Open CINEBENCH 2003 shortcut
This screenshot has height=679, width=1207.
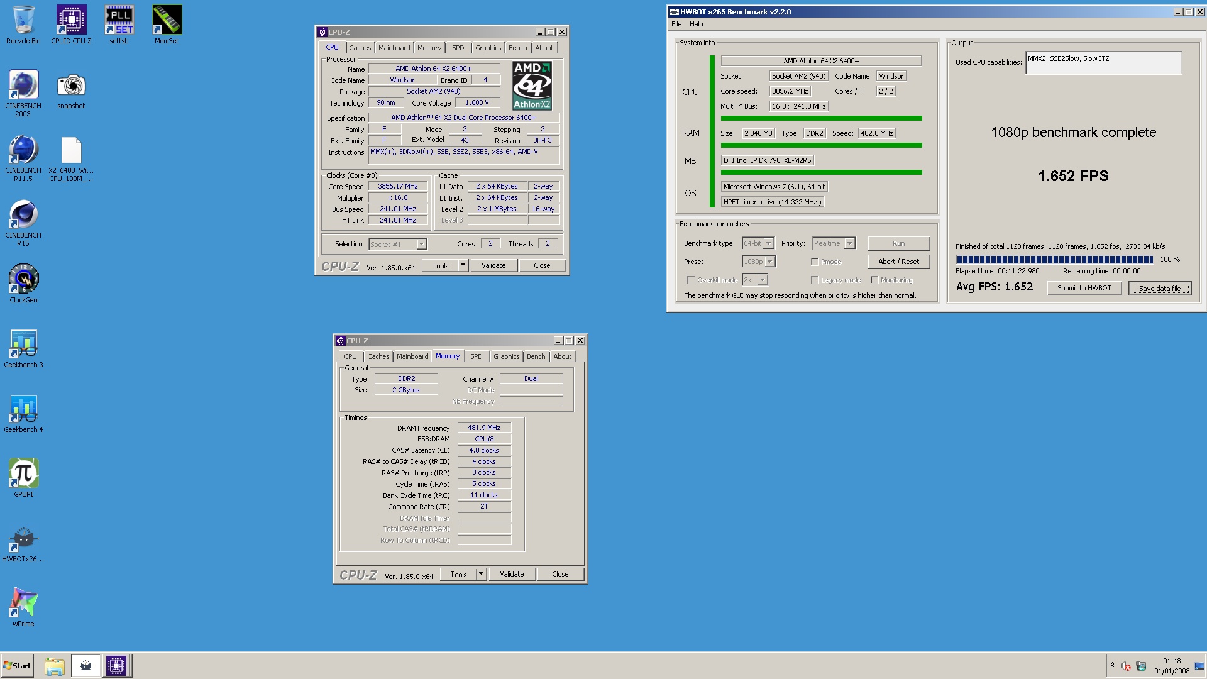coord(23,93)
